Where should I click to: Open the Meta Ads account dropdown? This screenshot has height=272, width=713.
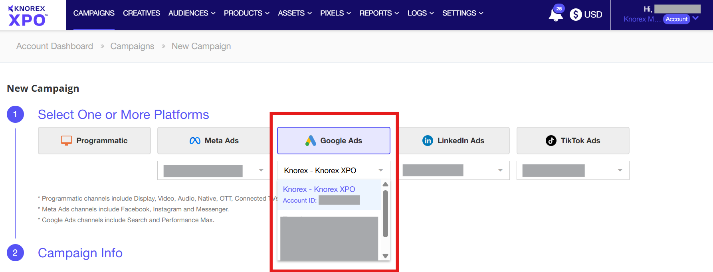tap(214, 170)
